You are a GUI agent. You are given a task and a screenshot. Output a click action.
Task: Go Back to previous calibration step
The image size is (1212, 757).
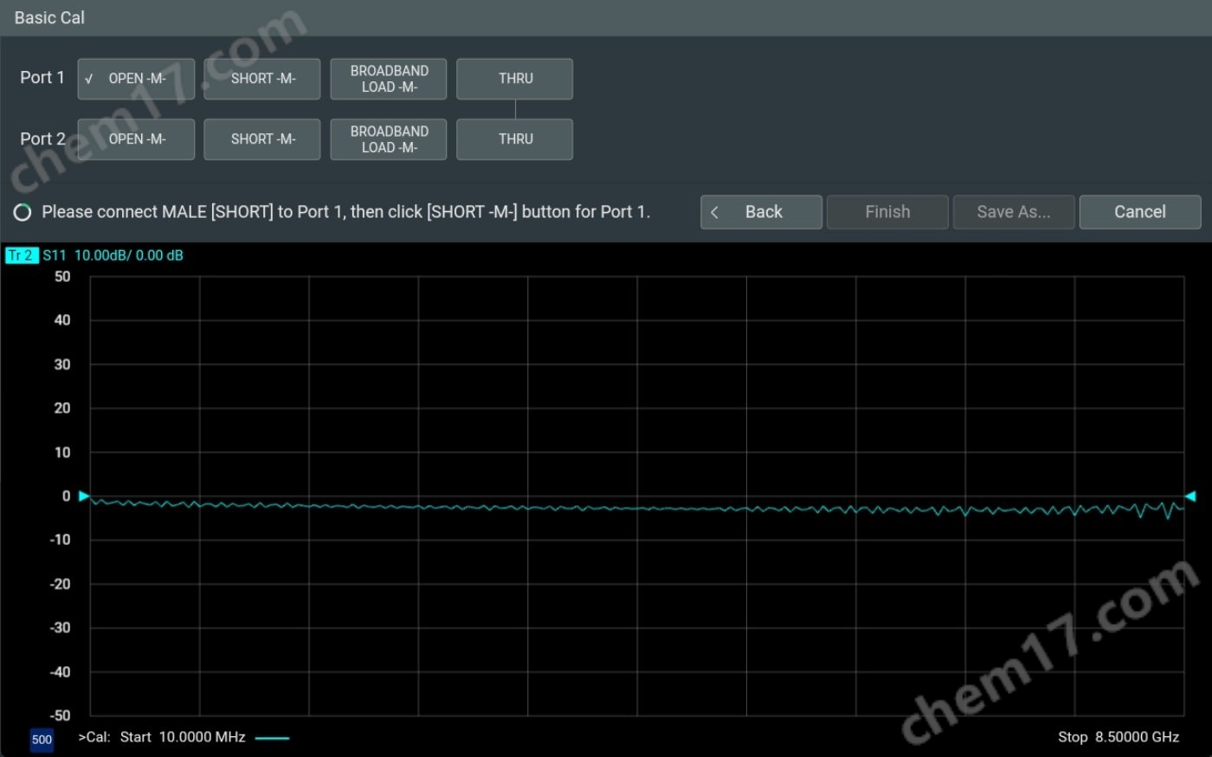coord(761,212)
